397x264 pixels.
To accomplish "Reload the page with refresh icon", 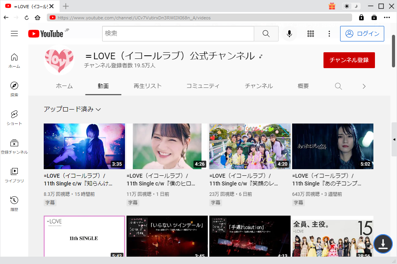I will click(27, 17).
